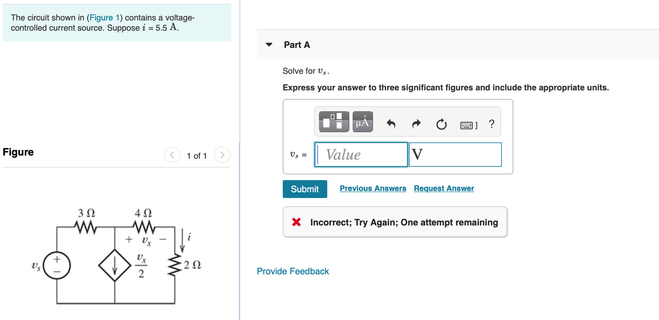
Task: Undo the last answer entry
Action: (x=391, y=124)
